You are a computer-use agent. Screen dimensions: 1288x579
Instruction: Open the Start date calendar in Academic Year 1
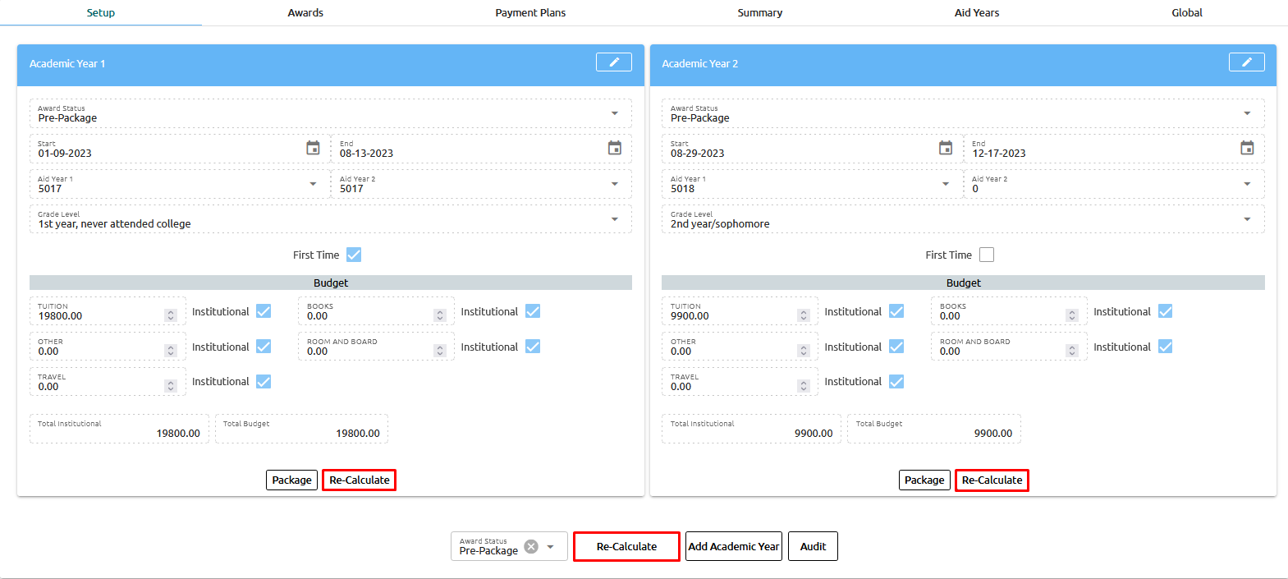click(x=313, y=148)
